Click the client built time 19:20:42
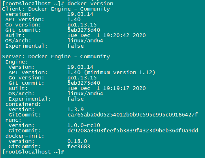This screenshot has width=205, height=158. (116, 35)
